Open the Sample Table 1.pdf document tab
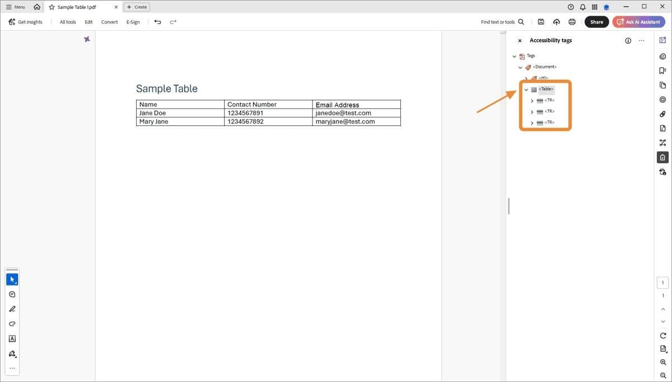 coord(76,7)
